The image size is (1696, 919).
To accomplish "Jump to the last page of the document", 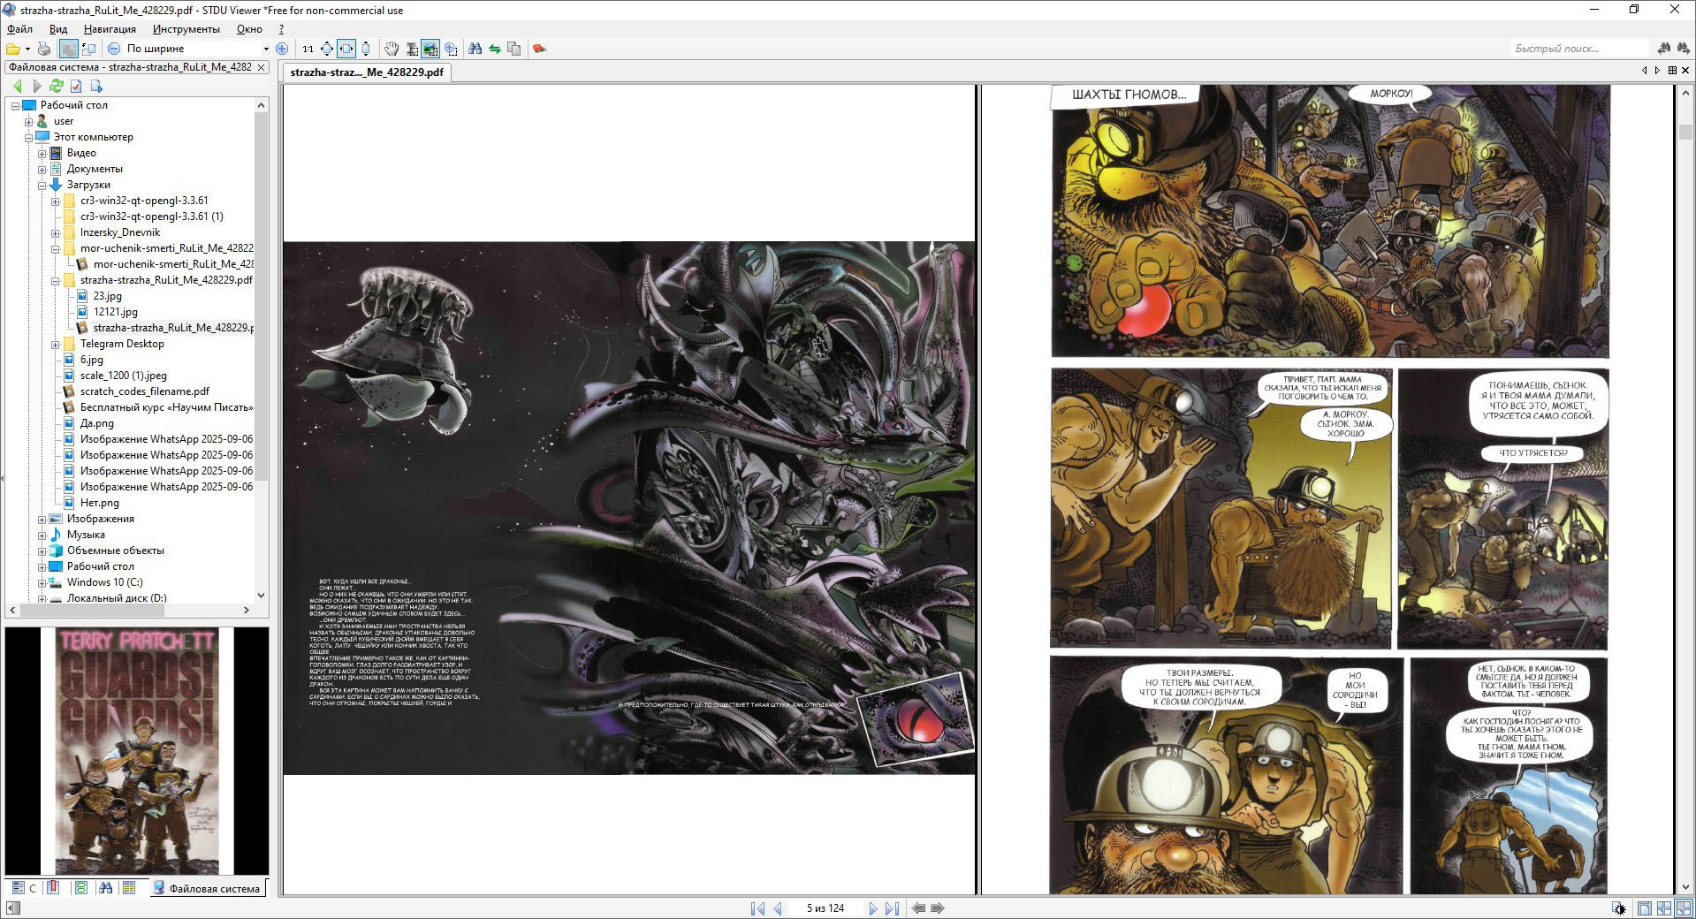I will pyautogui.click(x=892, y=908).
